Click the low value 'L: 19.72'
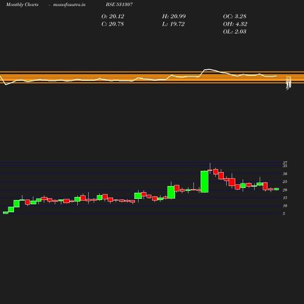The image size is (304, 304). 173,24
